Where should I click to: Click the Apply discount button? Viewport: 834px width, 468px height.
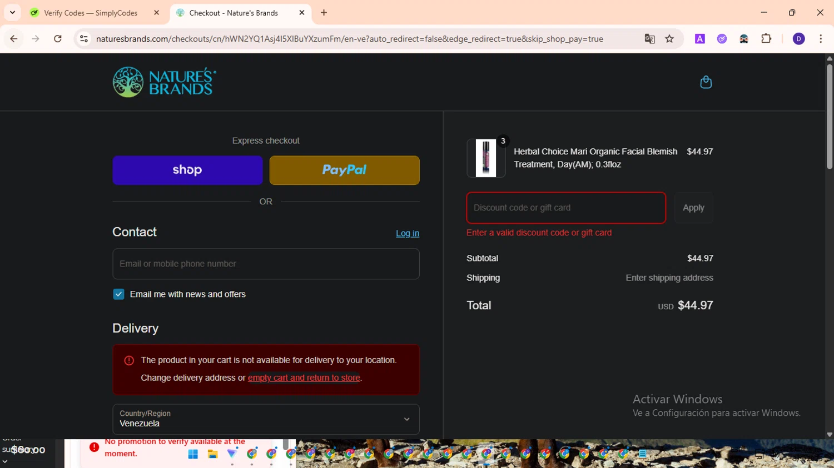693,208
